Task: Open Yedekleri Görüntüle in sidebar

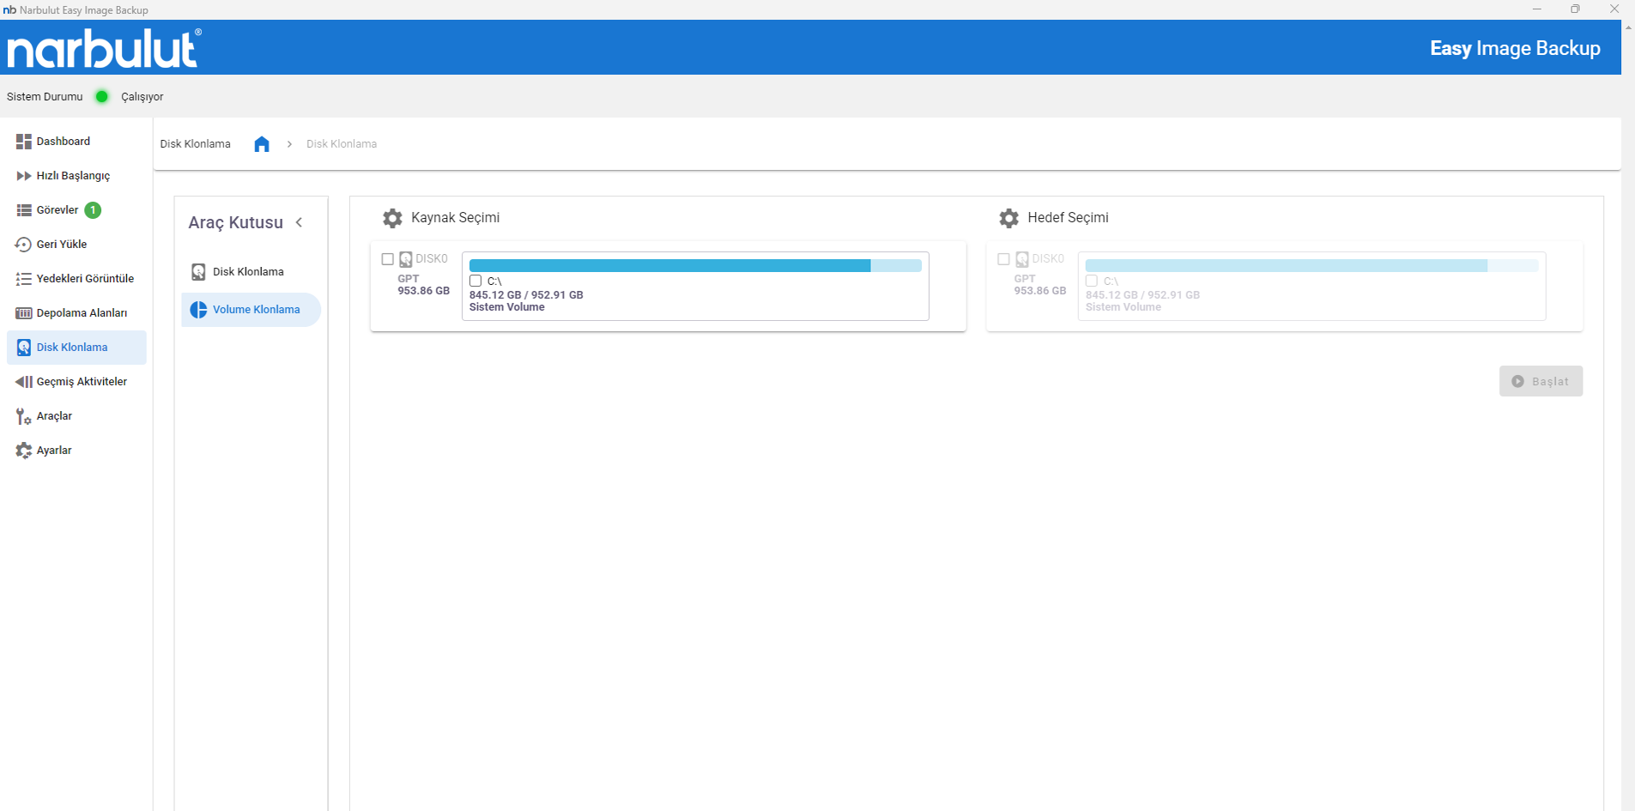Action: (x=85, y=279)
